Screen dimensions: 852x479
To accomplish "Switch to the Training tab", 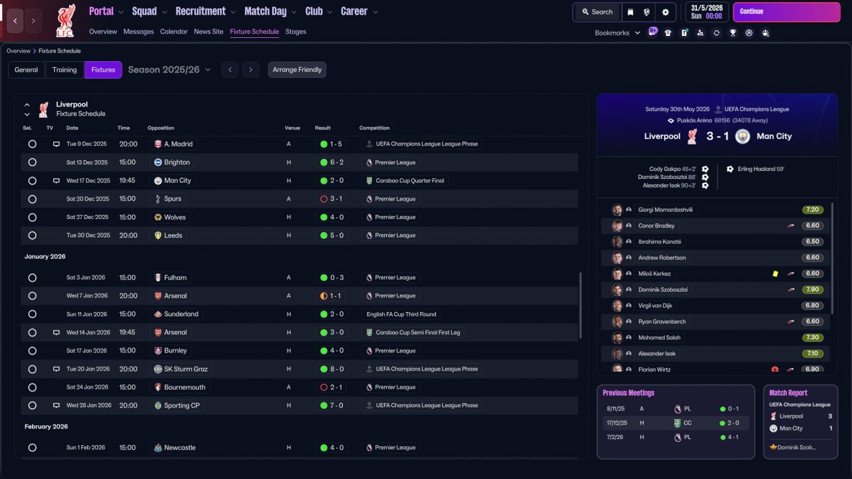I will coord(65,70).
